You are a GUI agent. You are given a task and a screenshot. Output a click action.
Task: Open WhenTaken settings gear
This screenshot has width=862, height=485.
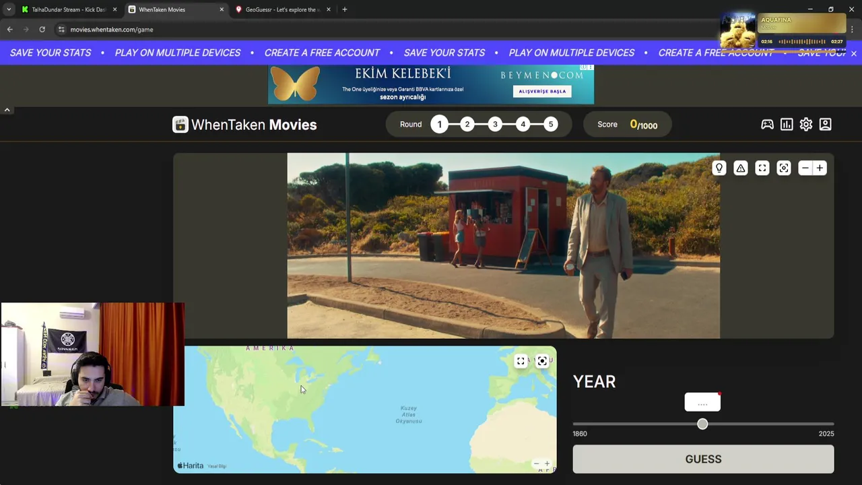pos(806,125)
